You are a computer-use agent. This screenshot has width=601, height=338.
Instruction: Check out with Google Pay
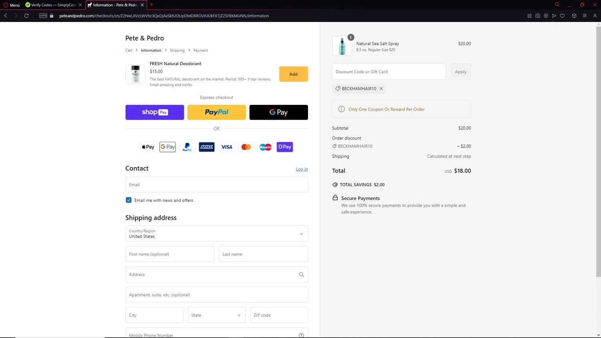tap(279, 112)
